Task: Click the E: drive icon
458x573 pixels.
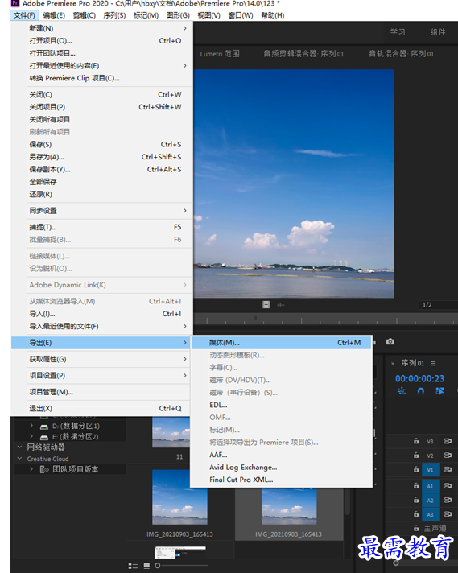Action: pyautogui.click(x=44, y=437)
